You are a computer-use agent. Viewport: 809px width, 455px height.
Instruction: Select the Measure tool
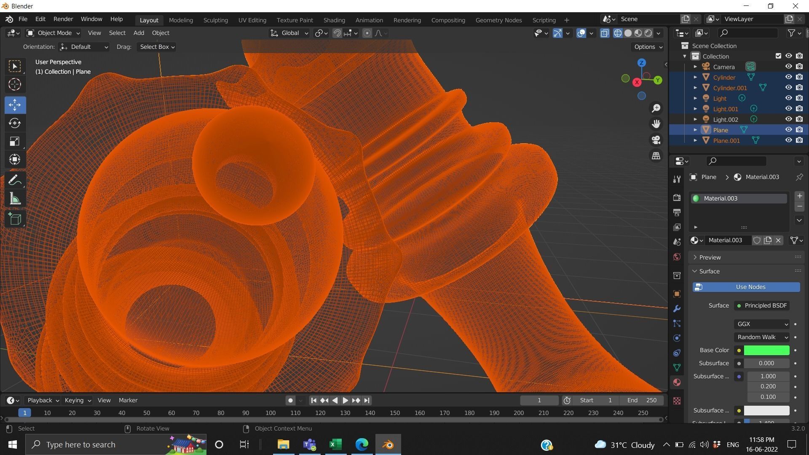coord(15,199)
